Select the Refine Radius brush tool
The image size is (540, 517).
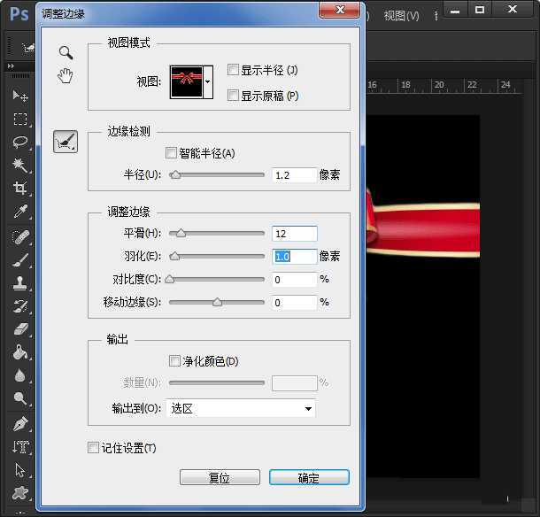(66, 141)
